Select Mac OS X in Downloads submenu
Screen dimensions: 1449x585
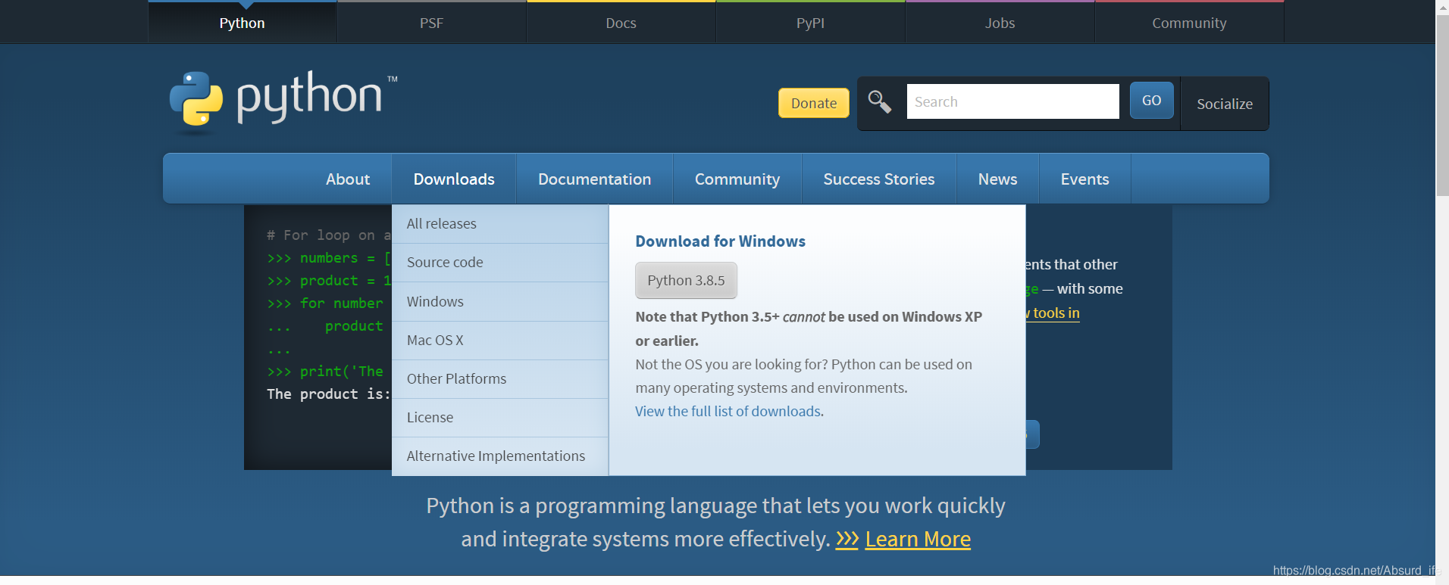(x=500, y=341)
